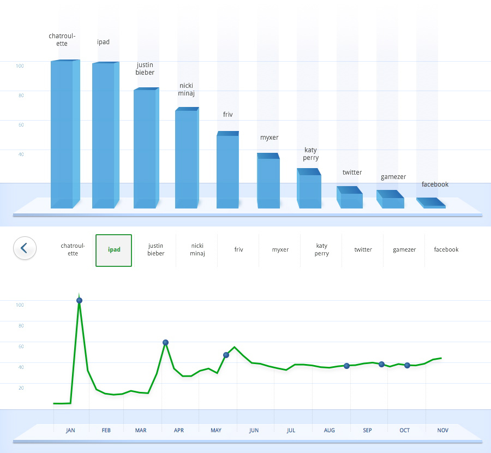The image size is (491, 453).
Task: Open the twitter tab in the keyword strip
Action: 363,249
